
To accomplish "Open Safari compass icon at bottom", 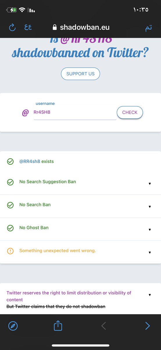I will (x=13, y=326).
